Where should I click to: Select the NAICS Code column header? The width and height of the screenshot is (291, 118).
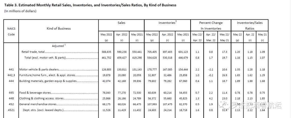click(x=11, y=31)
